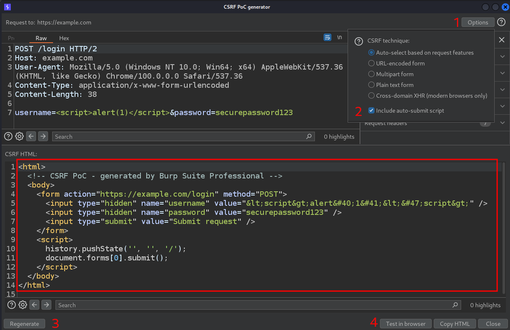Click the help icon next to CSRF technique
Screen dimensions: 510x330
pos(359,41)
